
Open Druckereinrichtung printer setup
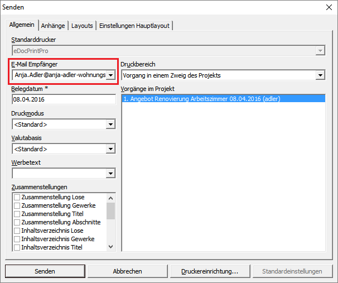(x=210, y=271)
